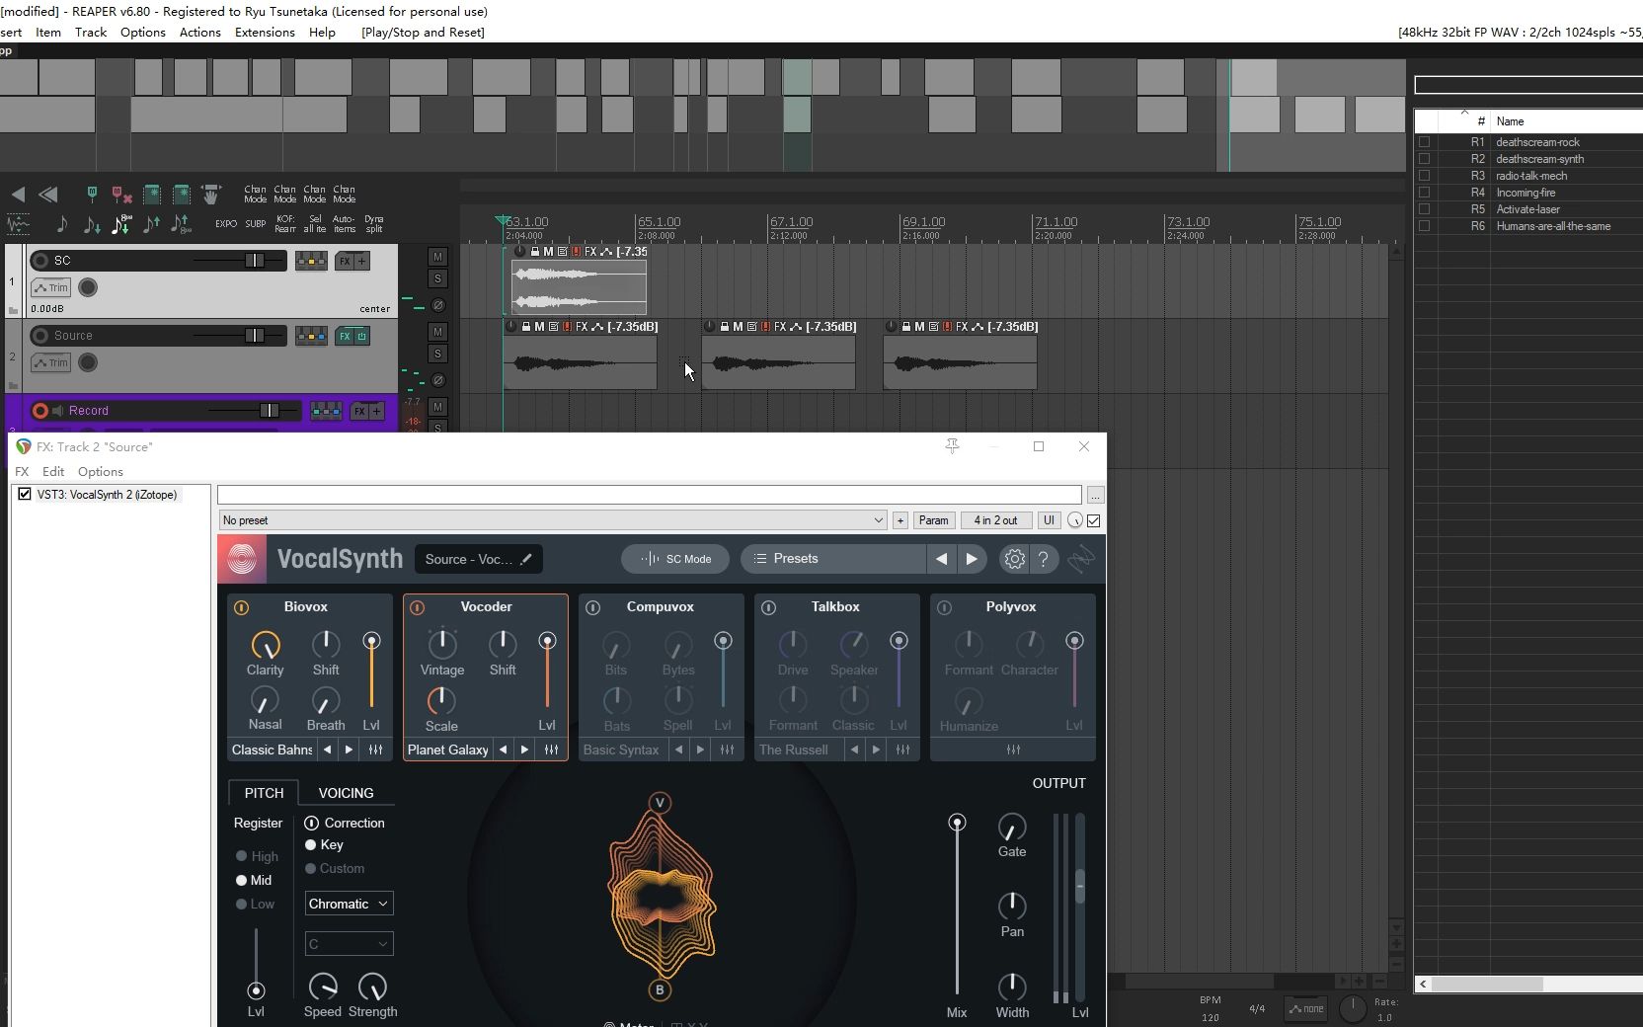Screen dimensions: 1643x1027
Task: Click the VocalSynth logo icon
Action: [x=242, y=559]
